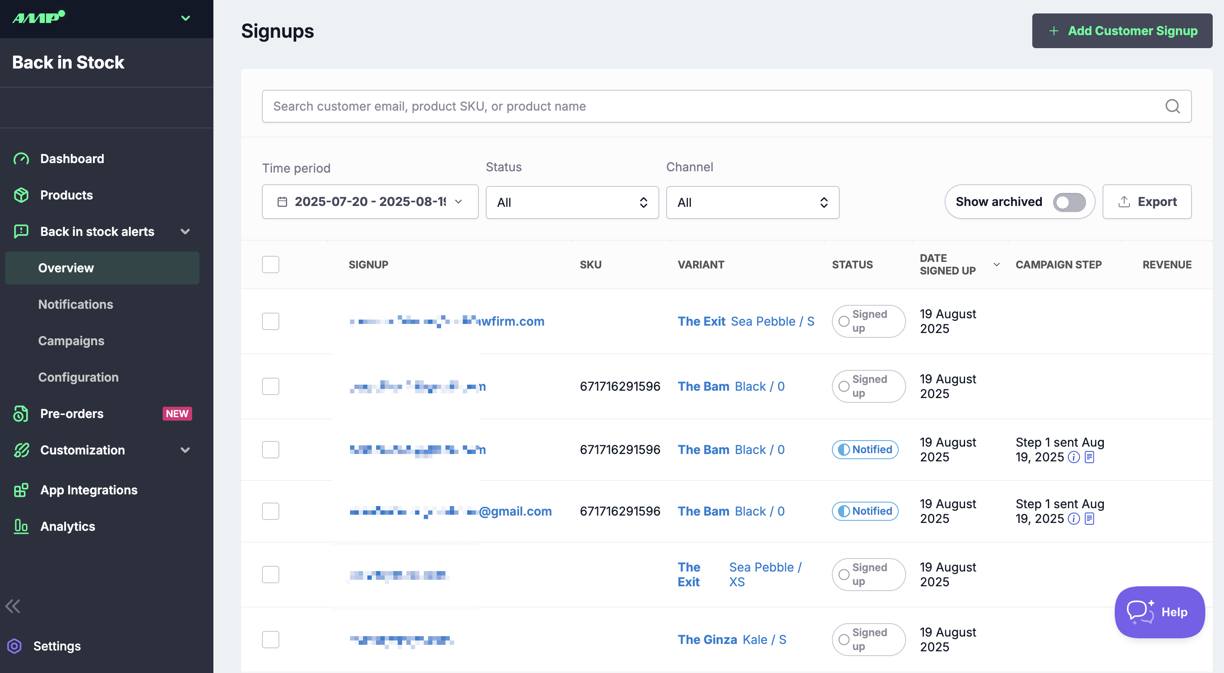The height and width of the screenshot is (673, 1224).
Task: Open the Configuration menu item
Action: coord(79,378)
